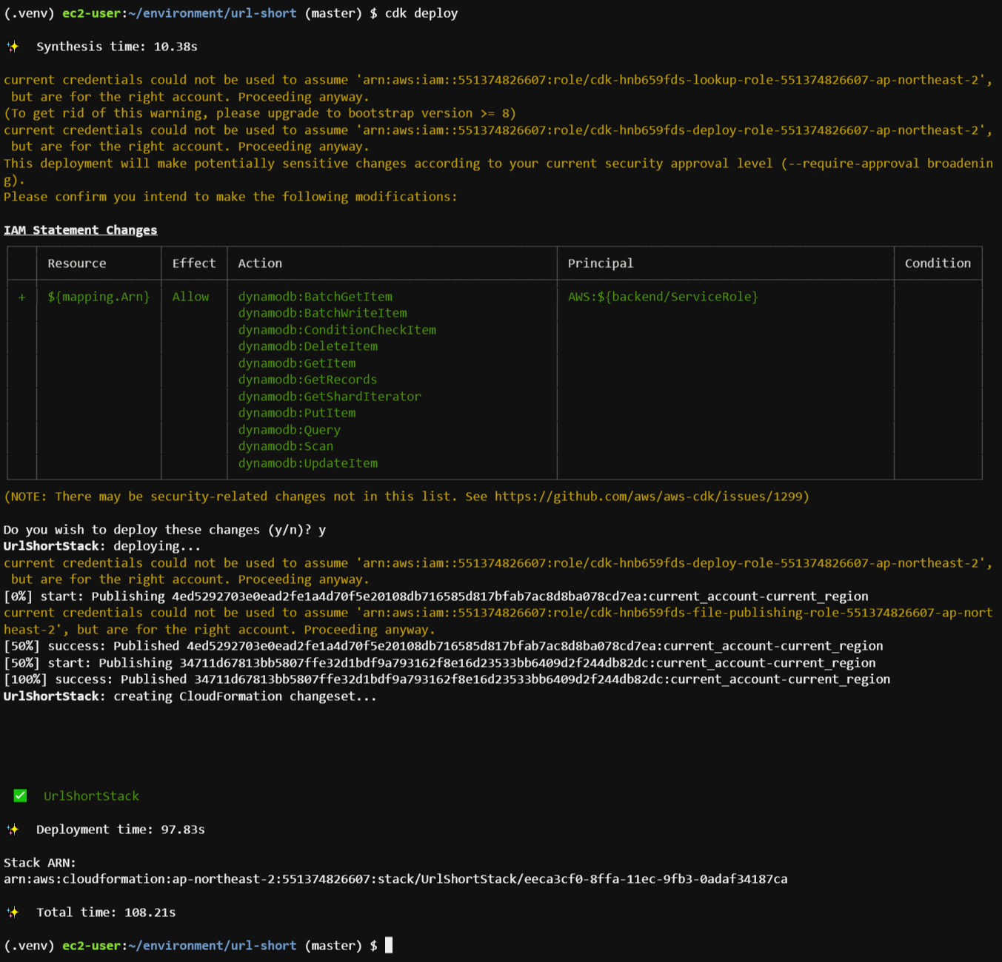Screen dimensions: 1002x962
Task: Click the 'Action' column header
Action: (x=260, y=263)
